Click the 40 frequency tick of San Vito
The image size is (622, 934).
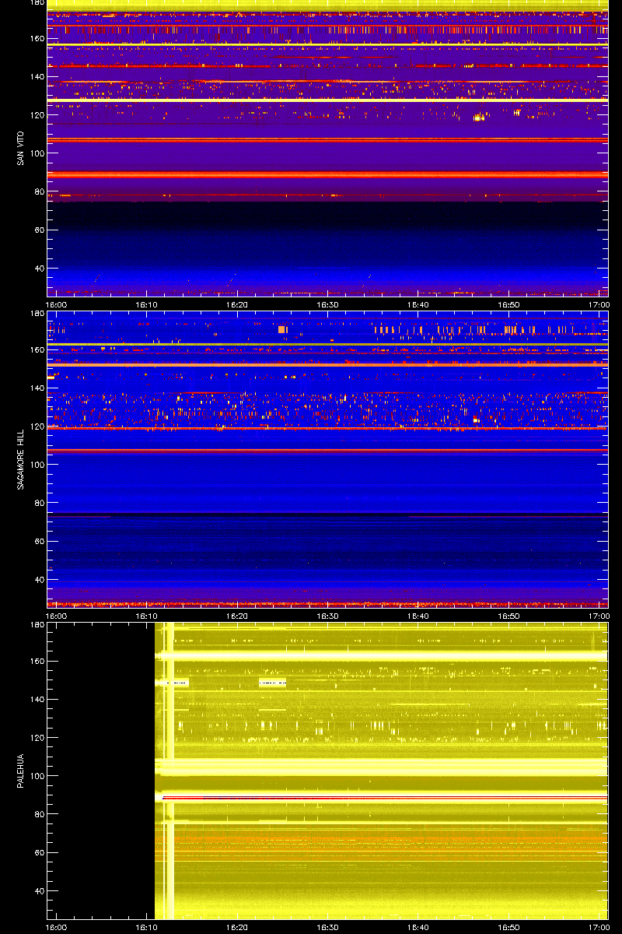[x=38, y=269]
